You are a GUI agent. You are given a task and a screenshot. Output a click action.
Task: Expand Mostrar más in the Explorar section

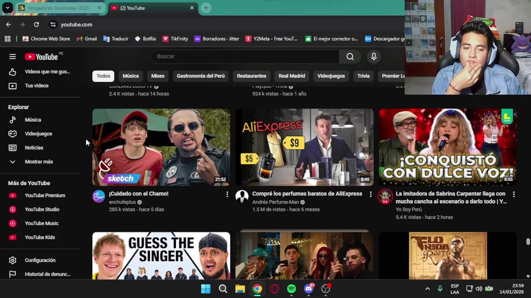39,162
